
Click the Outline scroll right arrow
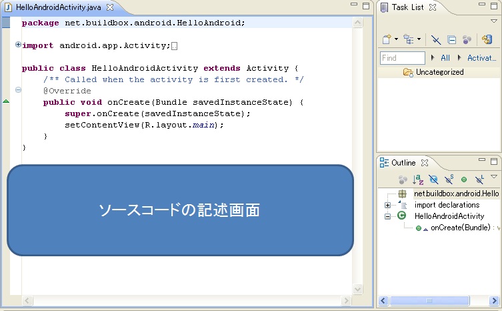coord(494,301)
